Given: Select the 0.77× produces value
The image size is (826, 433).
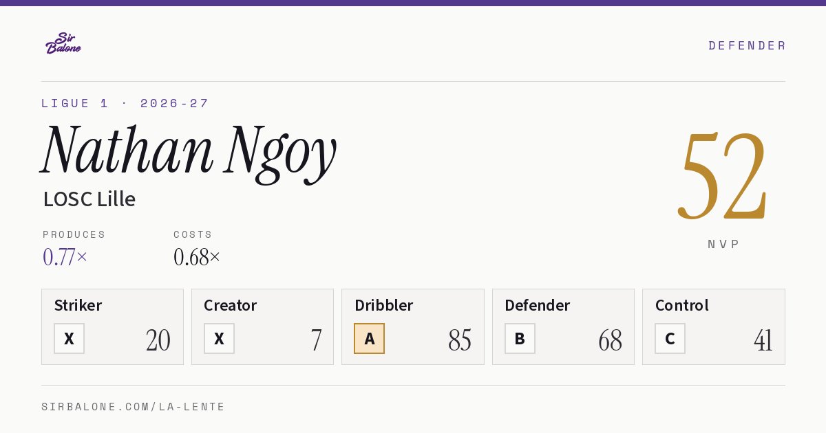Looking at the screenshot, I should click(65, 257).
